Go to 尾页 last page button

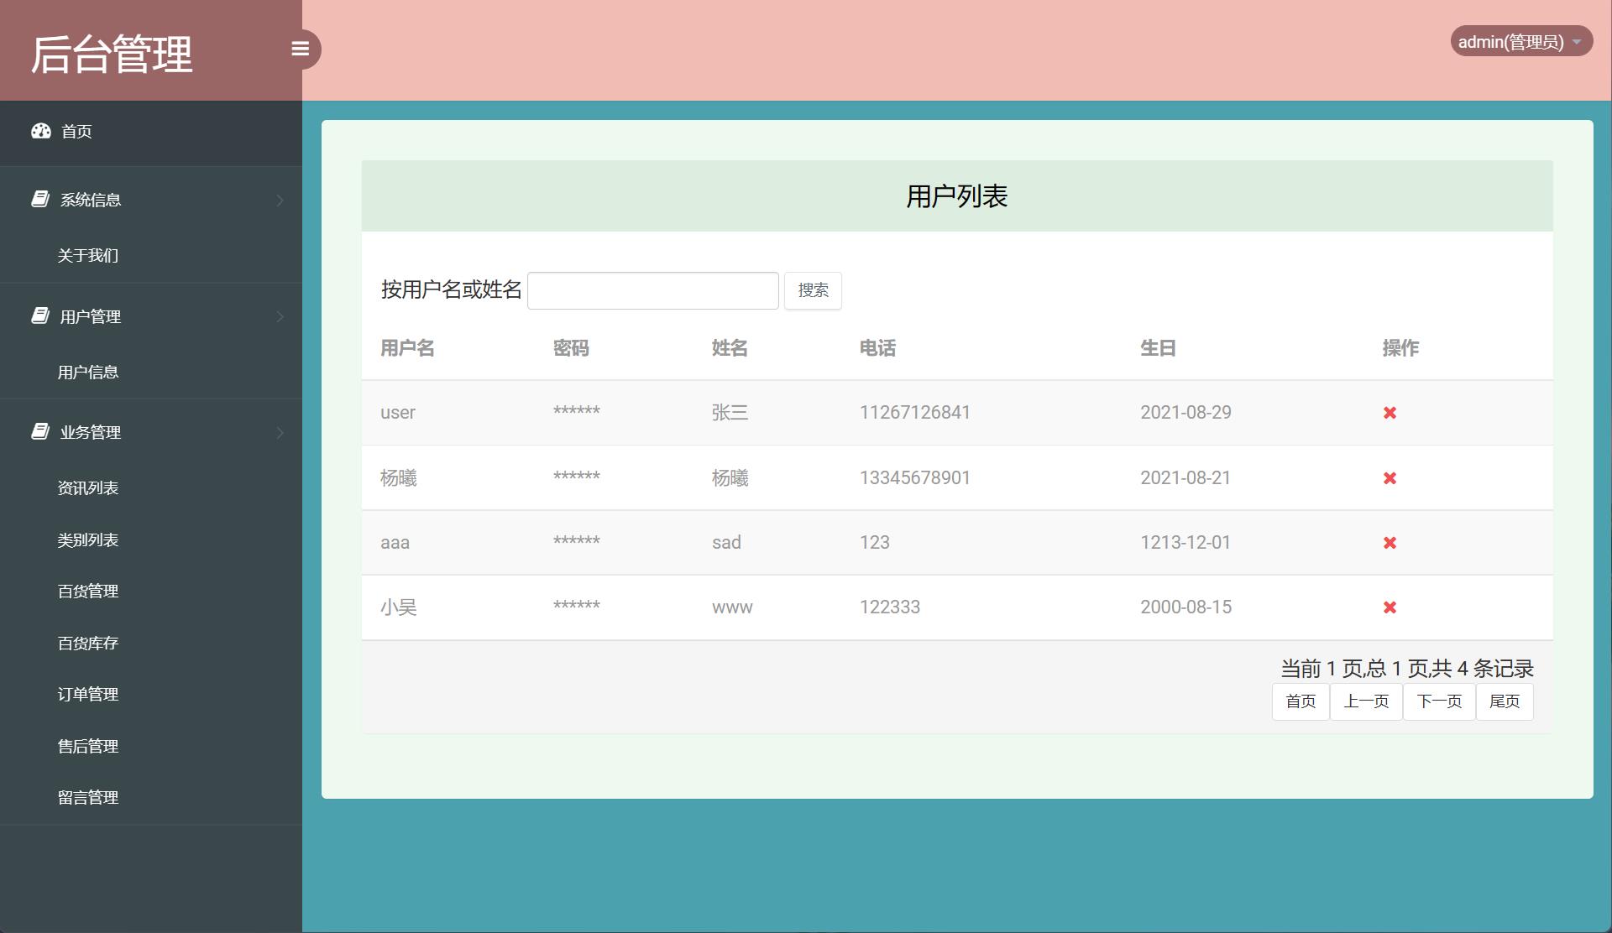pyautogui.click(x=1504, y=701)
